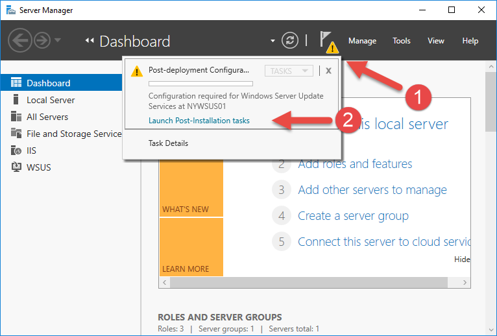Click 'Server groups: 1' summary text
The width and height of the screenshot is (497, 336).
pyautogui.click(x=226, y=329)
